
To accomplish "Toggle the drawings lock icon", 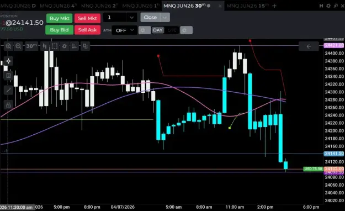I will coord(8,105).
